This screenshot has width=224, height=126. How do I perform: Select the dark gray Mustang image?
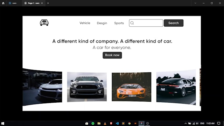click(x=87, y=87)
